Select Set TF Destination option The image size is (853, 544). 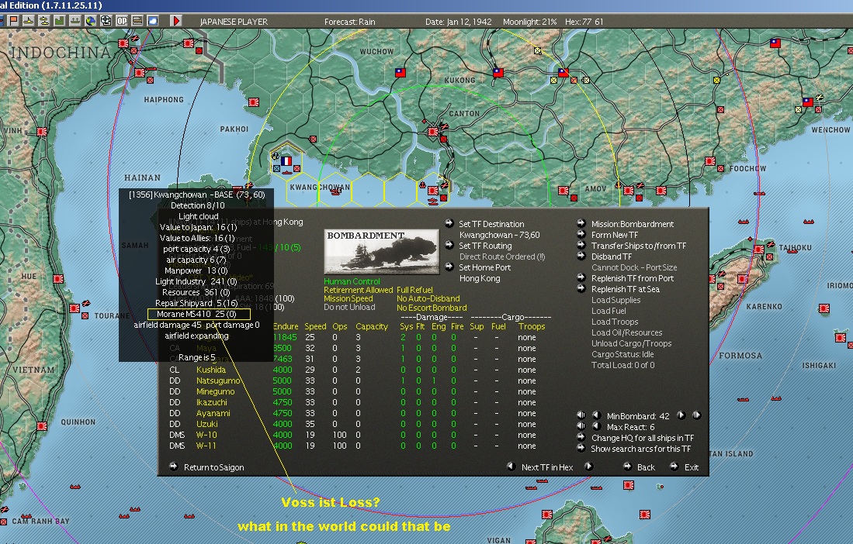tap(491, 224)
